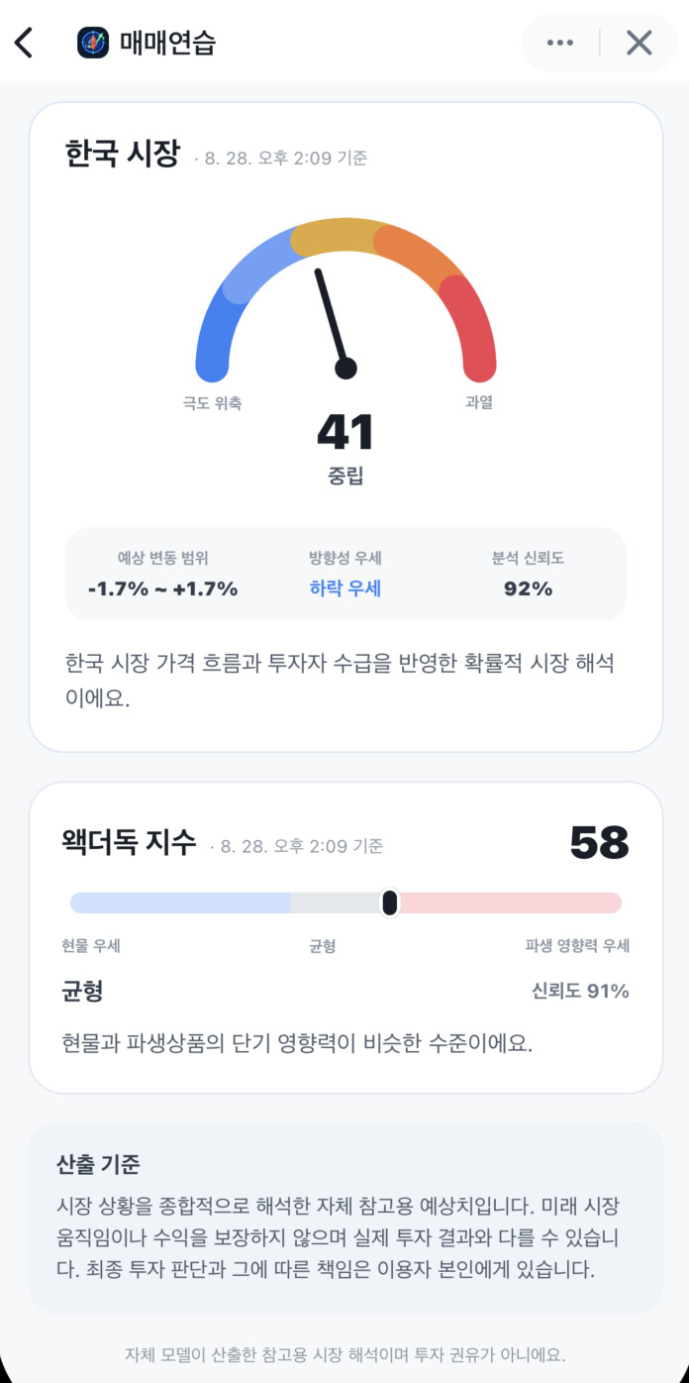
Task: Click the 현물 우세 slider label
Action: pyautogui.click(x=91, y=946)
